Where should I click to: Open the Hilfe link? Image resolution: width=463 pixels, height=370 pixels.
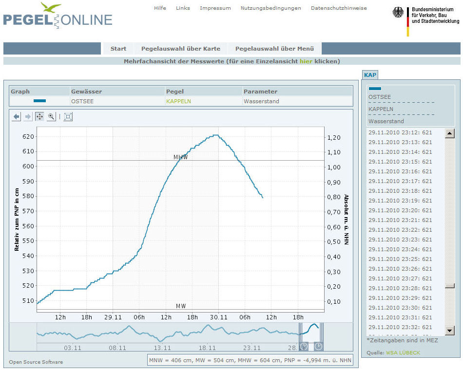(x=160, y=8)
